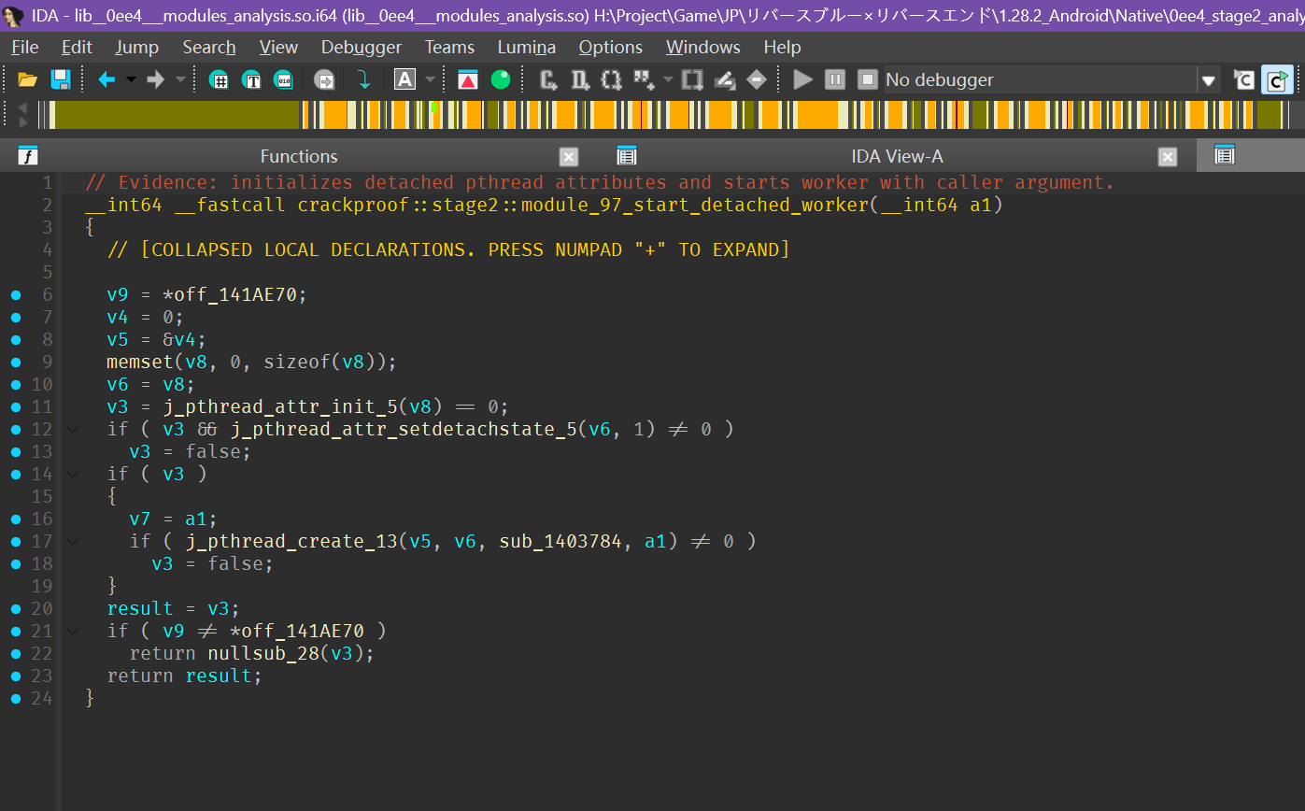Click the green T text search icon
The height and width of the screenshot is (811, 1305).
click(251, 80)
